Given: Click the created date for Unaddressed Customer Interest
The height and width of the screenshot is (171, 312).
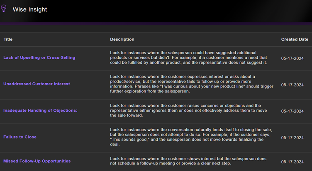Looking at the screenshot, I should pos(292,84).
